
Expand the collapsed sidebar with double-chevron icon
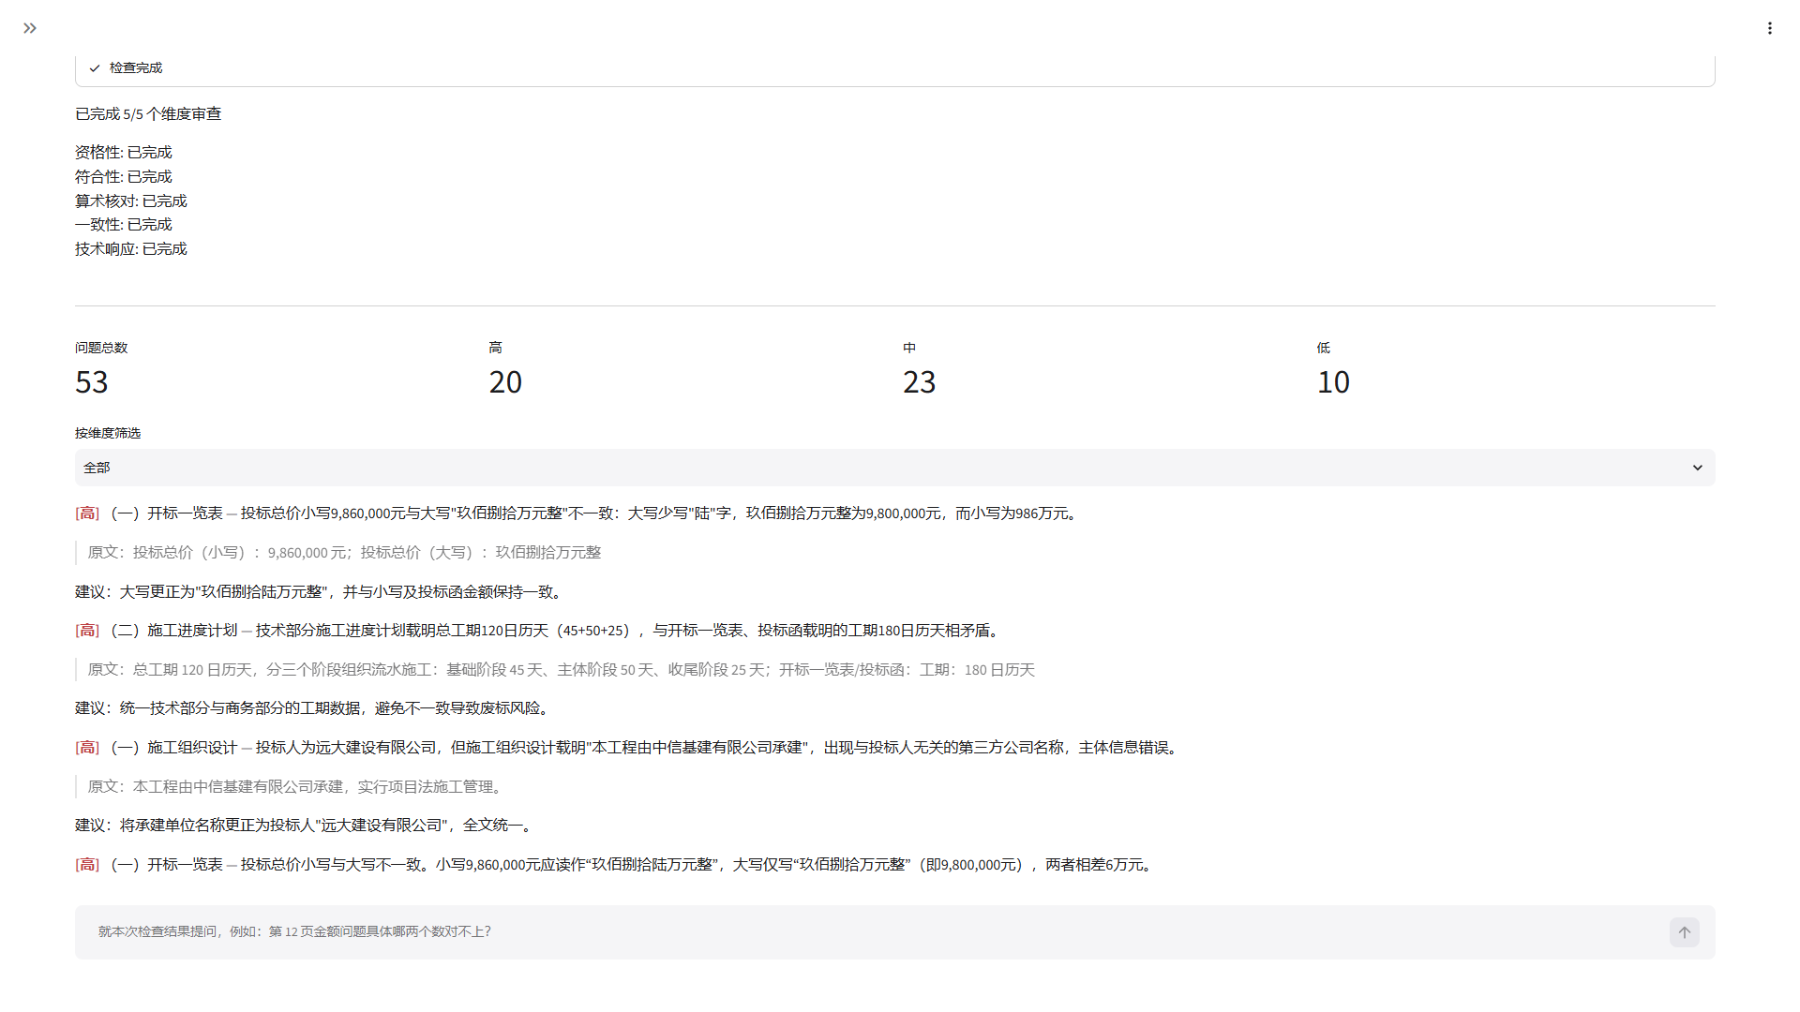30,28
